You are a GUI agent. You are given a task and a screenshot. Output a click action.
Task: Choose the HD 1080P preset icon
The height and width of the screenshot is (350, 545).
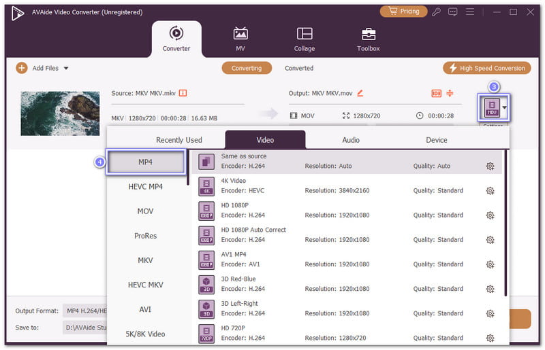click(x=206, y=211)
